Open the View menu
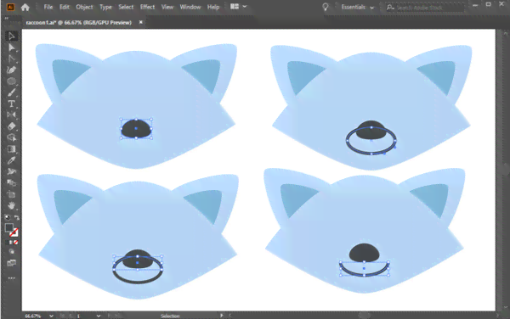The image size is (510, 319). tap(167, 7)
